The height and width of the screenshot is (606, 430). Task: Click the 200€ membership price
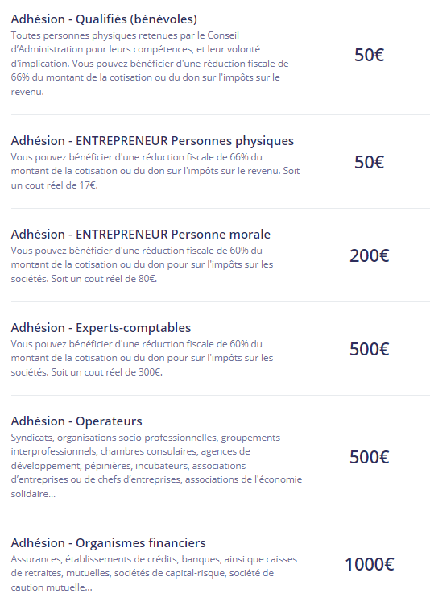369,255
